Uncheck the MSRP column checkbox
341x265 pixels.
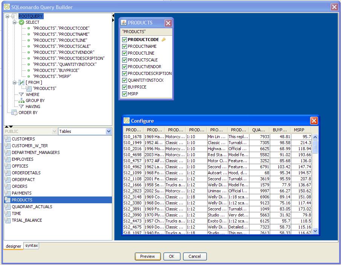124,94
